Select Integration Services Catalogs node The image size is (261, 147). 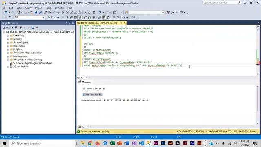(x=28, y=60)
